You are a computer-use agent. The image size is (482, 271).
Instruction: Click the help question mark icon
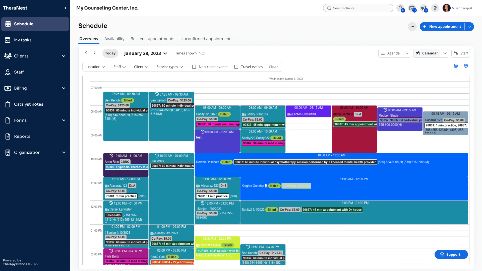coord(435,8)
